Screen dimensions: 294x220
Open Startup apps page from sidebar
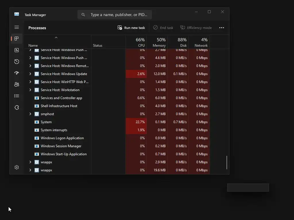coord(17,73)
